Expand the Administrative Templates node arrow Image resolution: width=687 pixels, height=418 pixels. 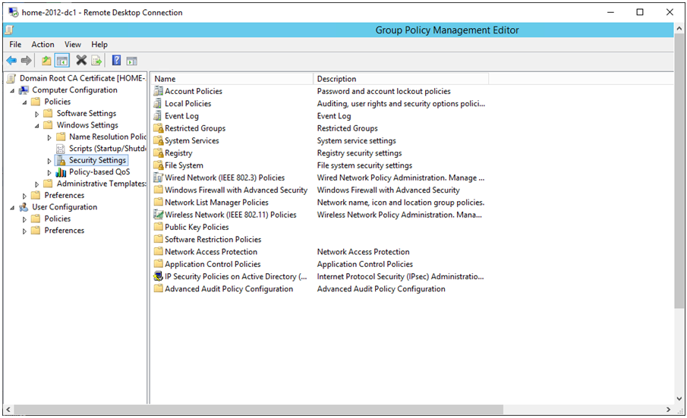point(37,184)
